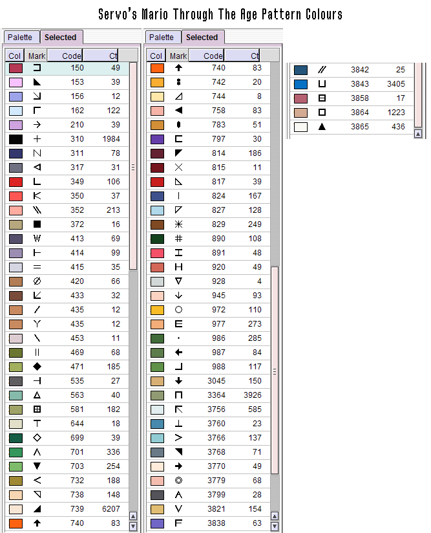
Task: Click the Mark column header in middle panel
Action: click(178, 56)
